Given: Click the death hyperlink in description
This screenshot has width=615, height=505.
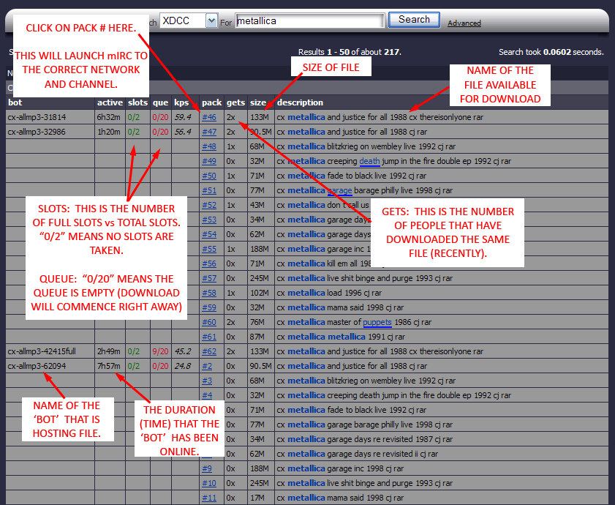Looking at the screenshot, I should click(369, 161).
